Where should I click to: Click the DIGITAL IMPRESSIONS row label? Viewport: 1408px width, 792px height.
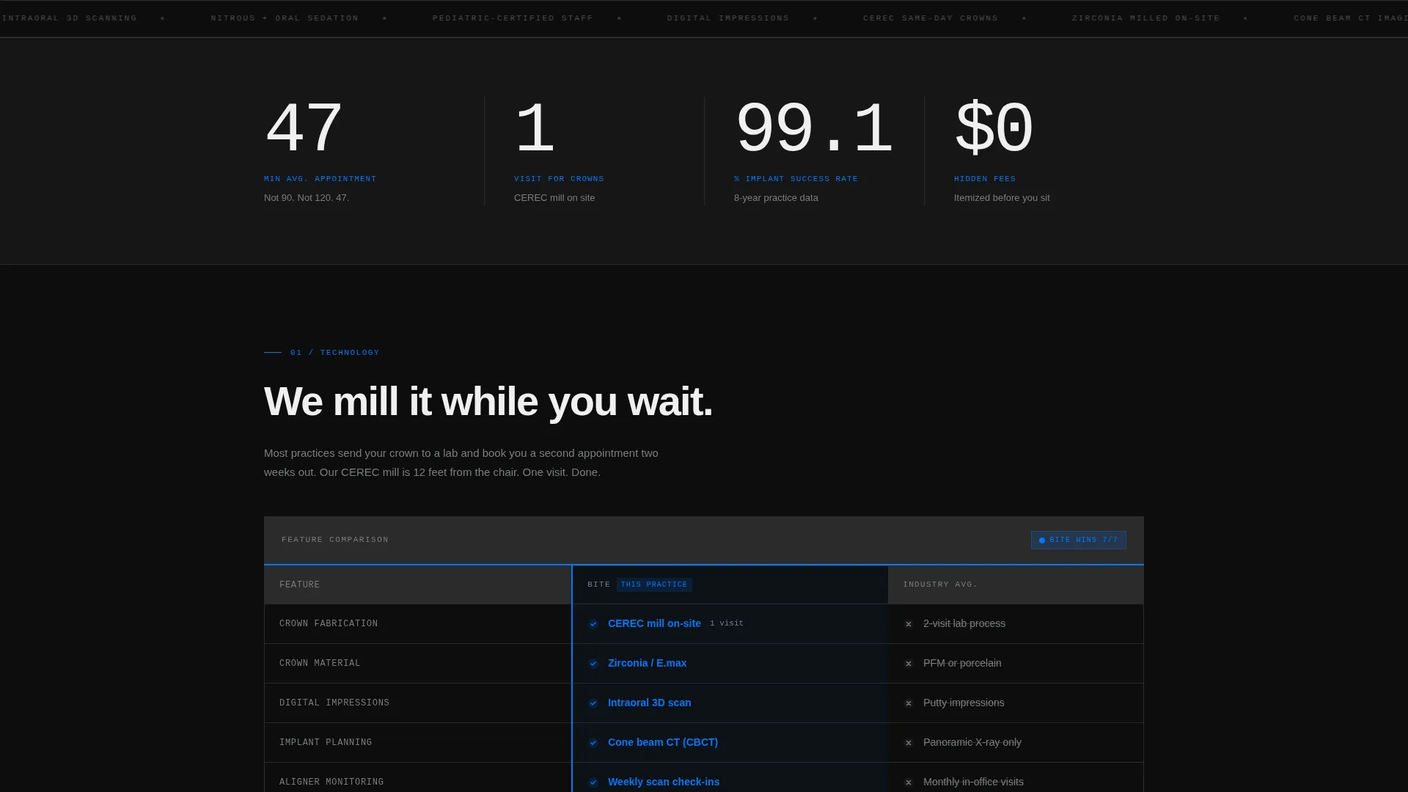pyautogui.click(x=334, y=703)
